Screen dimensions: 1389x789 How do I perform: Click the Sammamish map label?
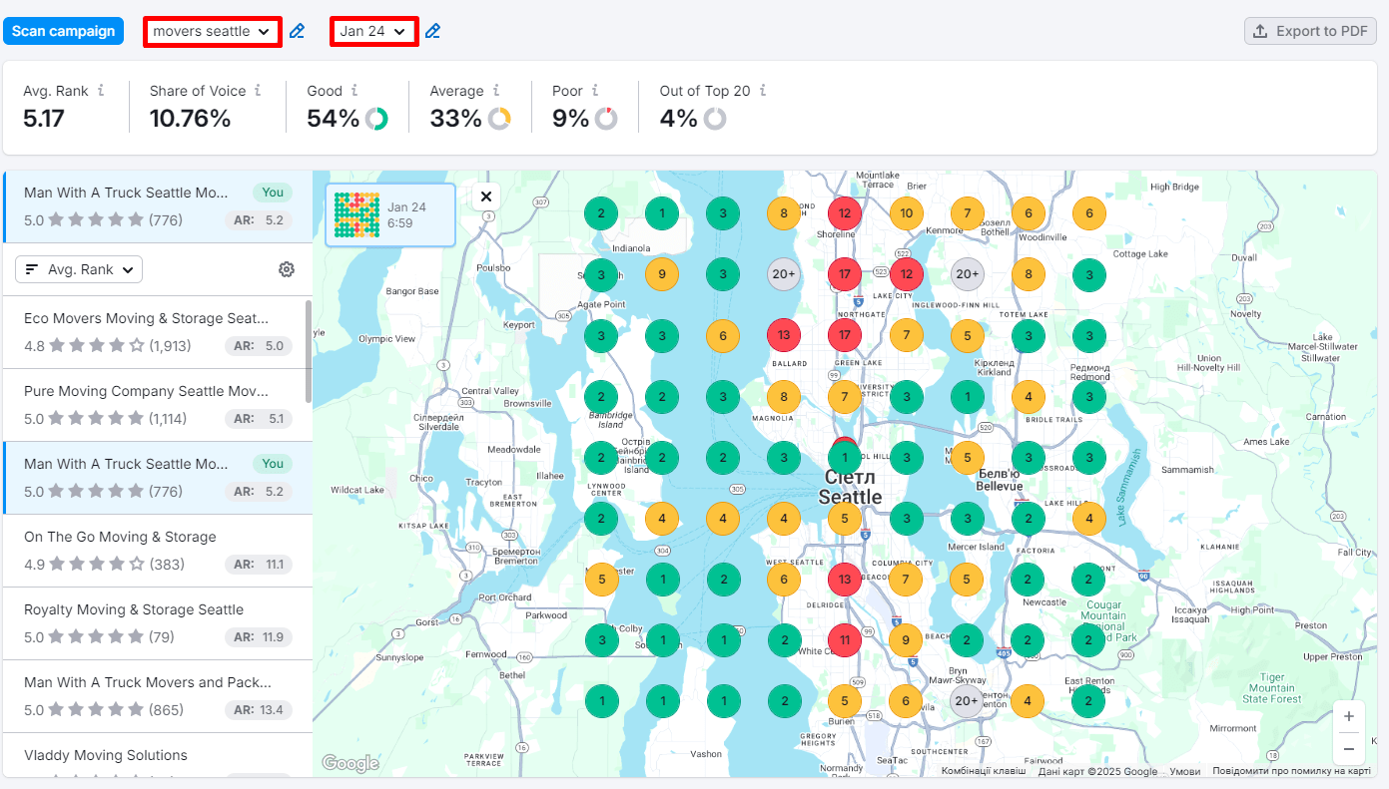coord(1188,470)
